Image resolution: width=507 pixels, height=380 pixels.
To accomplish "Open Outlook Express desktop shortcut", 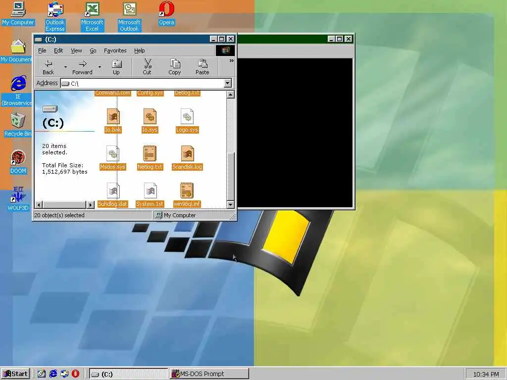I will (55, 17).
